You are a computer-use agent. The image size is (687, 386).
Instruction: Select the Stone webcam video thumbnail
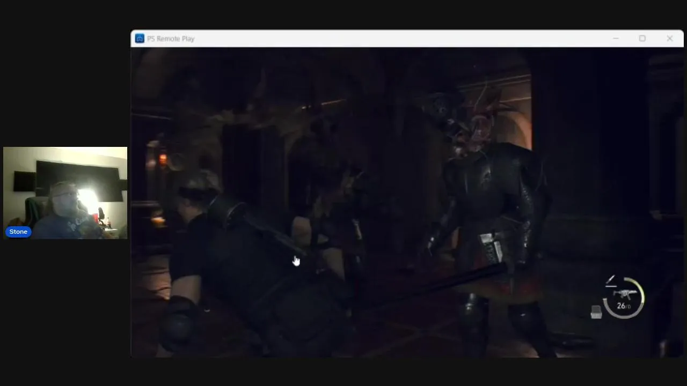click(65, 193)
